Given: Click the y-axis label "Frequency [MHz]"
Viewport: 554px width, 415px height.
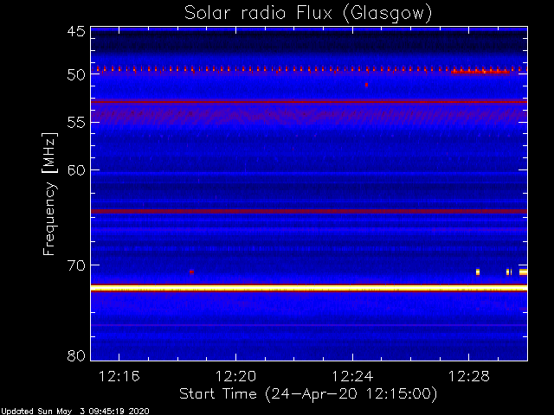Looking at the screenshot, I should 49,194.
